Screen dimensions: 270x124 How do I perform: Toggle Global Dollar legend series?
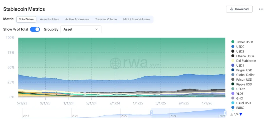243,75
